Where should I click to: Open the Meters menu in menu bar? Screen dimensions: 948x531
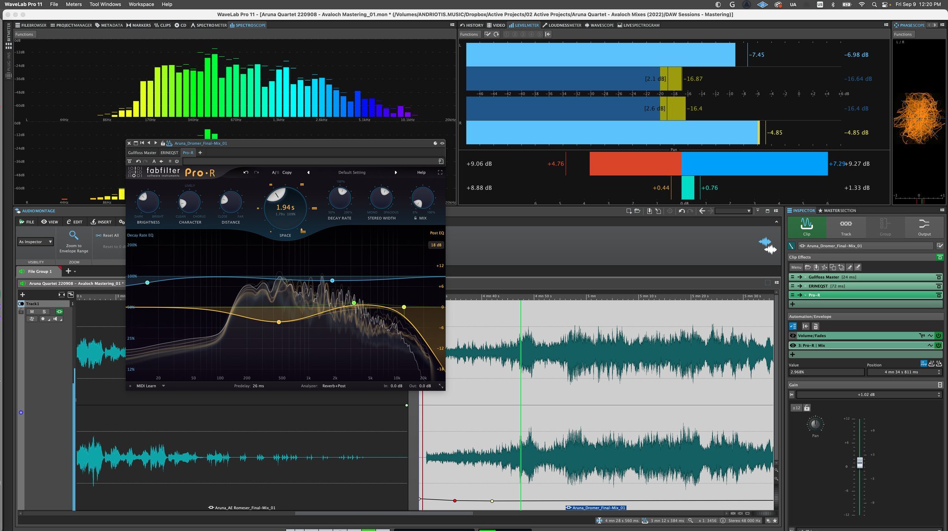point(74,4)
